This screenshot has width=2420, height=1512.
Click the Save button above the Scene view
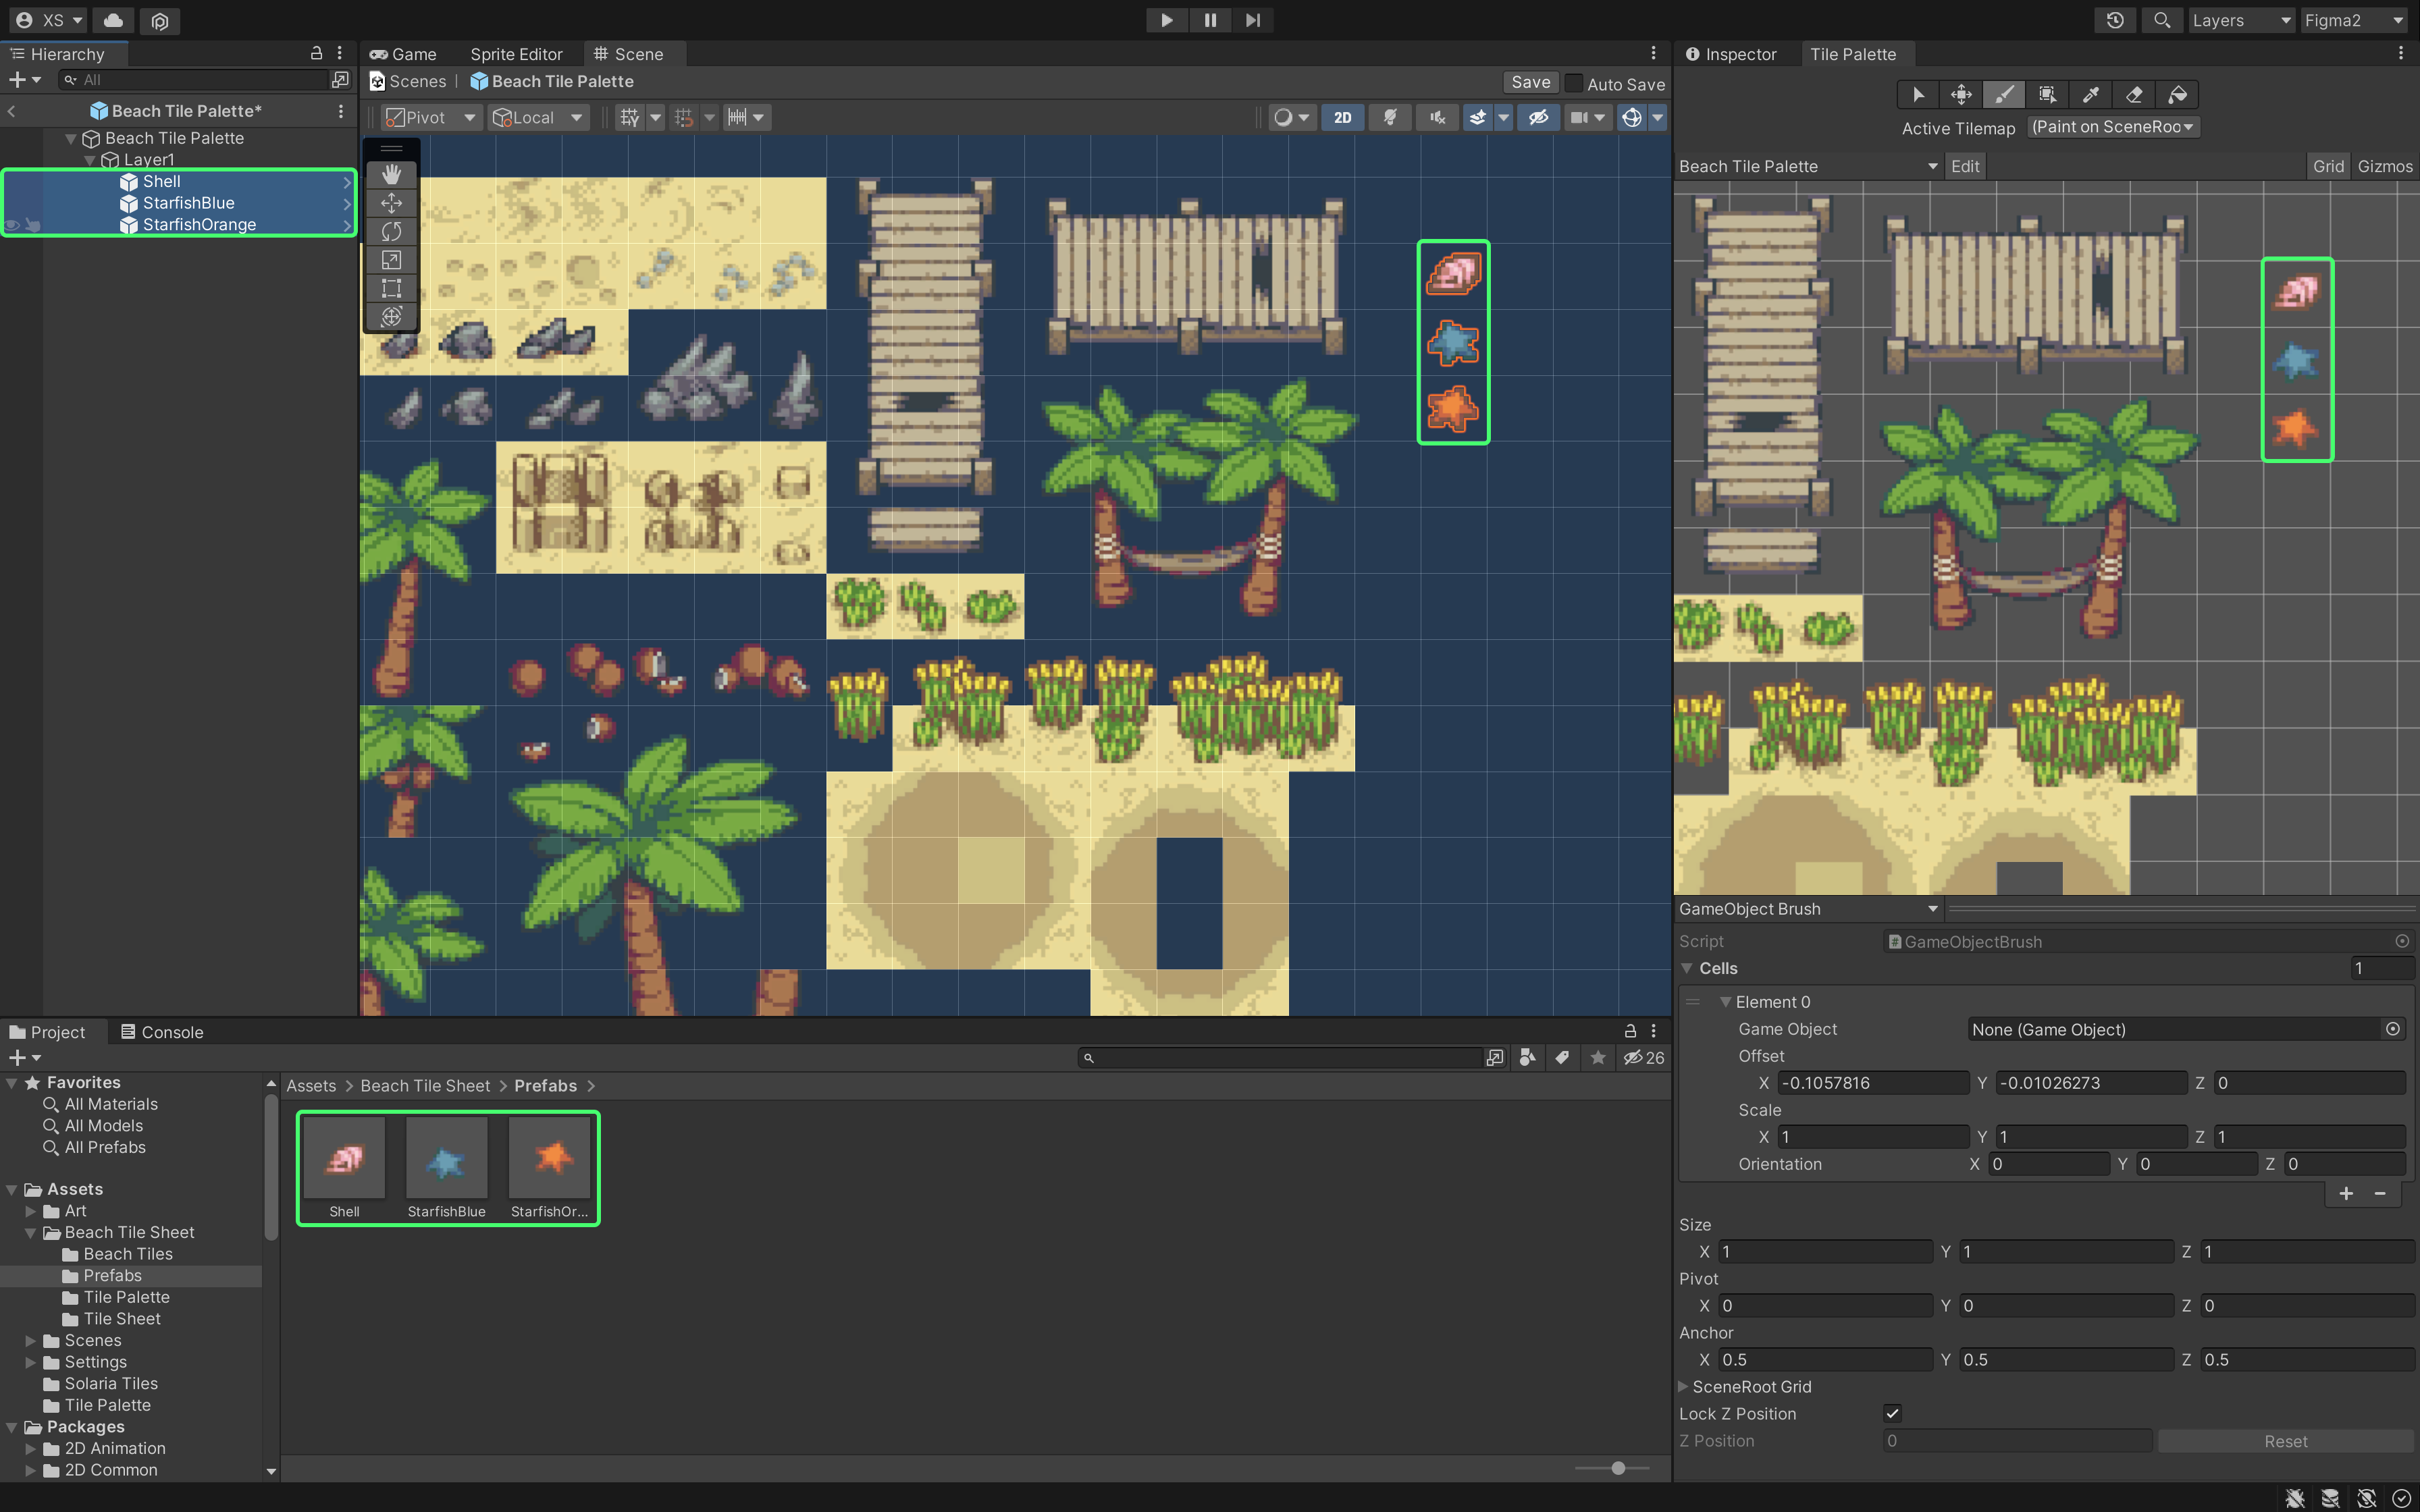(x=1531, y=82)
